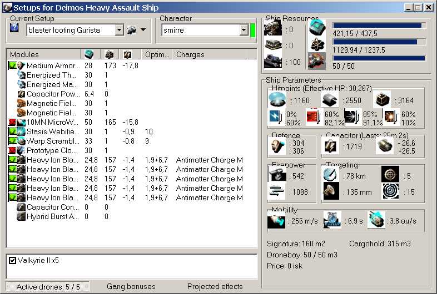Click the Active drones: 5 / 5 button
The width and height of the screenshot is (437, 294).
coord(48,287)
